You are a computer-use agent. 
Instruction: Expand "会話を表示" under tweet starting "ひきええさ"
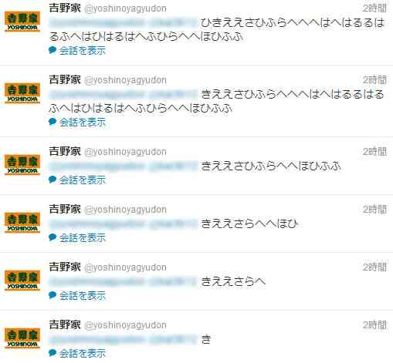[83, 50]
